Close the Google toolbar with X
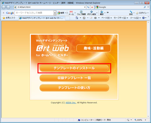Viewport: 151px width, 123px height. click(3, 13)
